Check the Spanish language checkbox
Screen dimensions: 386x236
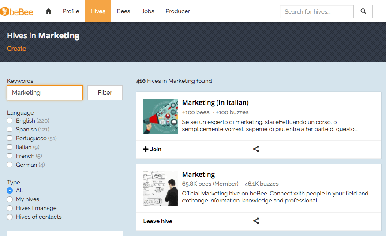(10, 130)
